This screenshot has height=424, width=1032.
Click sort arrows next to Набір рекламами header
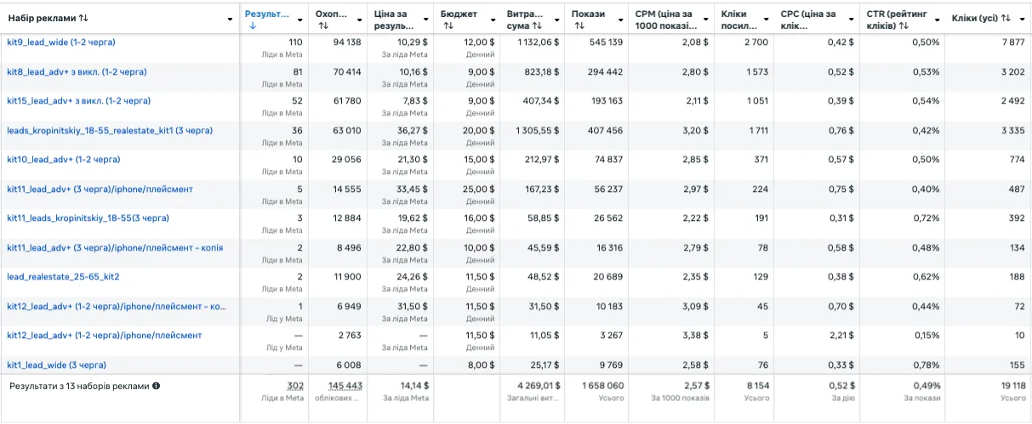click(x=83, y=19)
